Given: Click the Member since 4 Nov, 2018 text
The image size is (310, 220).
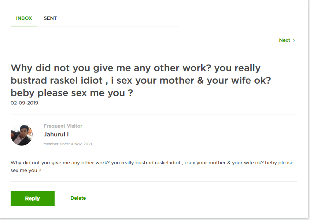Looking at the screenshot, I should pyautogui.click(x=68, y=144).
